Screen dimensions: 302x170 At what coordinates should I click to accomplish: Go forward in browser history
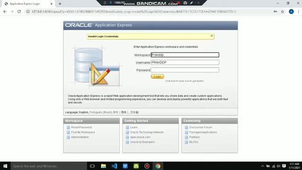pyautogui.click(x=12, y=11)
